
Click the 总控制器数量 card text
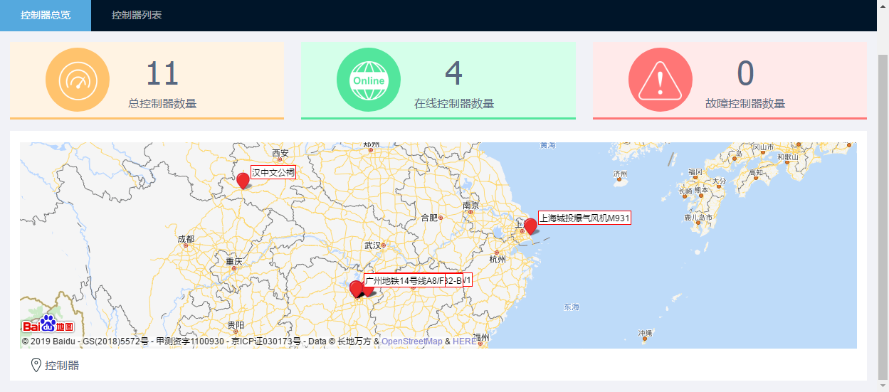pyautogui.click(x=162, y=103)
